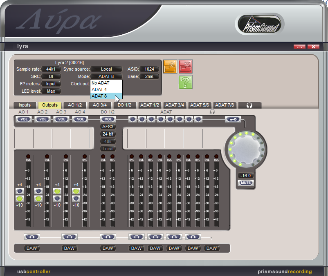This screenshot has width=328, height=276.
Task: Click the MUTE button under volume knob
Action: coord(246,183)
